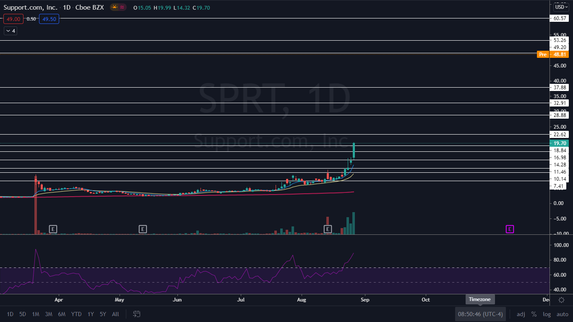This screenshot has width=573, height=322.
Task: Click the tall red volume bar in March
Action: click(35, 205)
